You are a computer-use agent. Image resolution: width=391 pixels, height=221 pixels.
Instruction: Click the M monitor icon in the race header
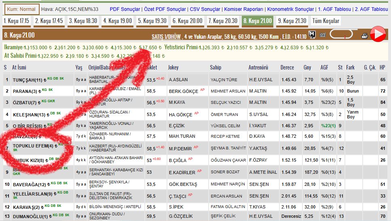pos(312,34)
